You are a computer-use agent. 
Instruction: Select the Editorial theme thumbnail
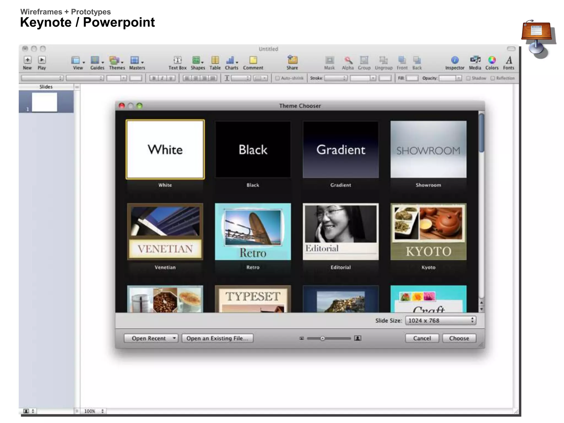pyautogui.click(x=341, y=232)
